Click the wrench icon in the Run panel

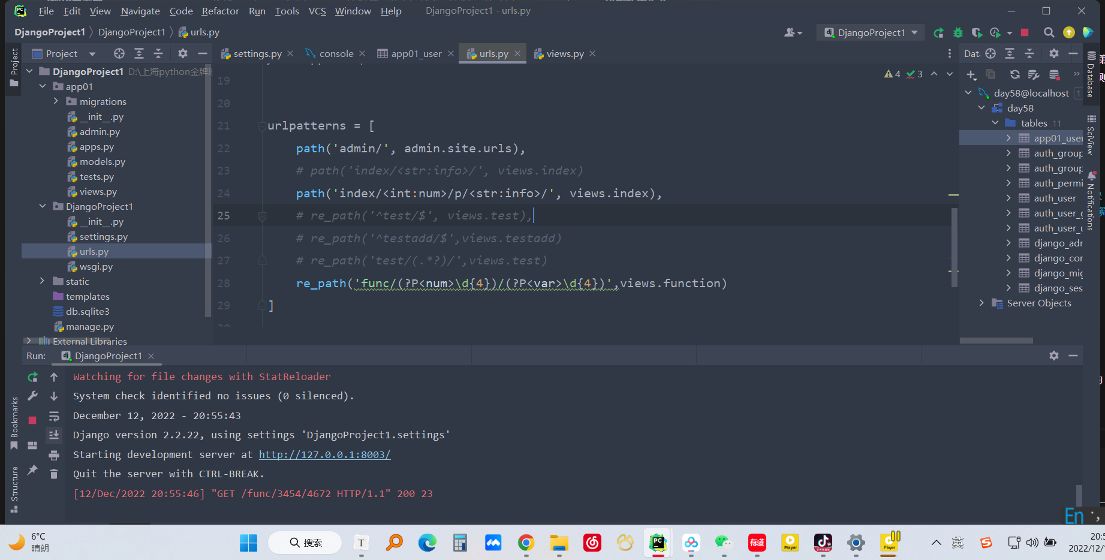pyautogui.click(x=33, y=396)
